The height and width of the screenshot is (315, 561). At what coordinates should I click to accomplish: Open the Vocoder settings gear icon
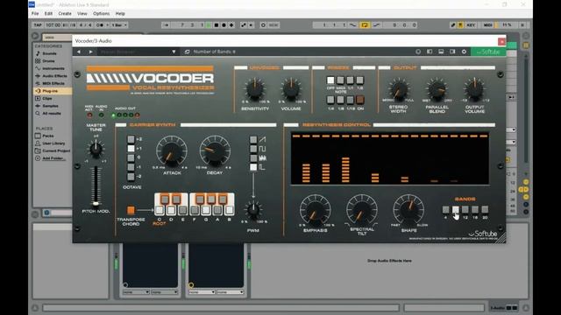pos(464,52)
